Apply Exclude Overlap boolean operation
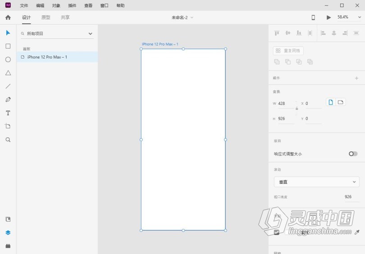The image size is (365, 254). (x=310, y=62)
